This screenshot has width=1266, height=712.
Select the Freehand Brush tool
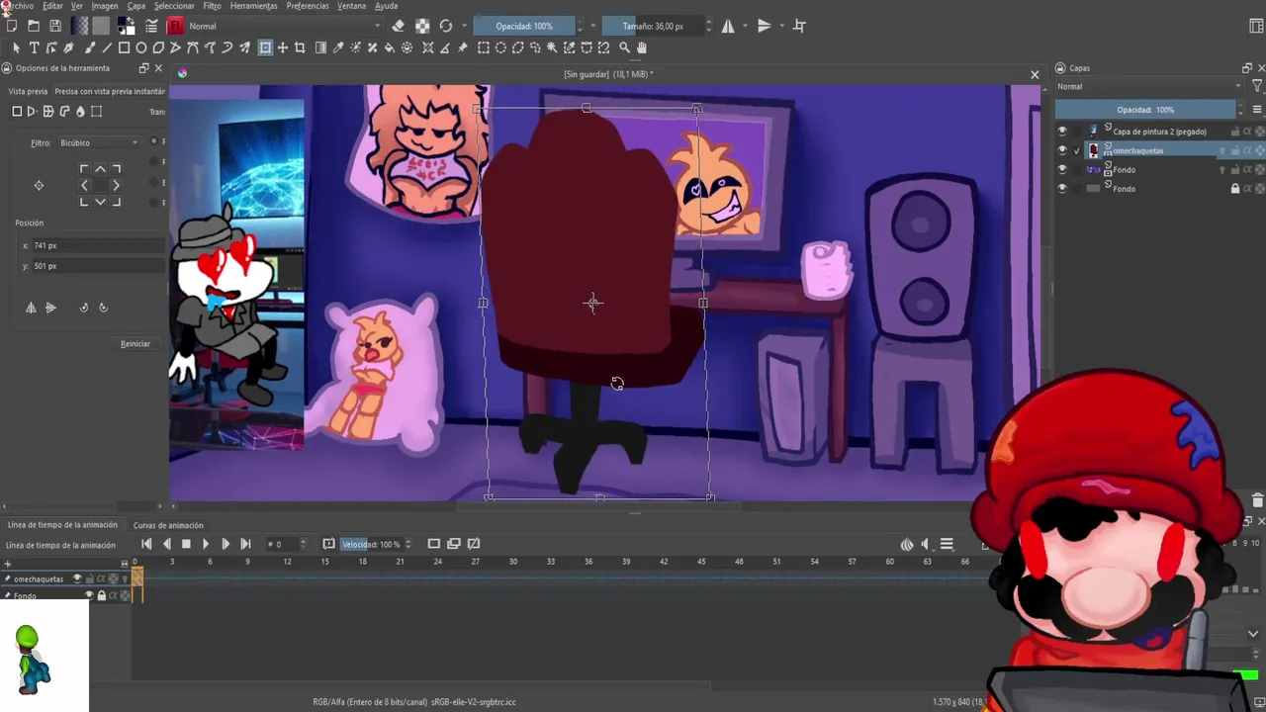pyautogui.click(x=90, y=47)
